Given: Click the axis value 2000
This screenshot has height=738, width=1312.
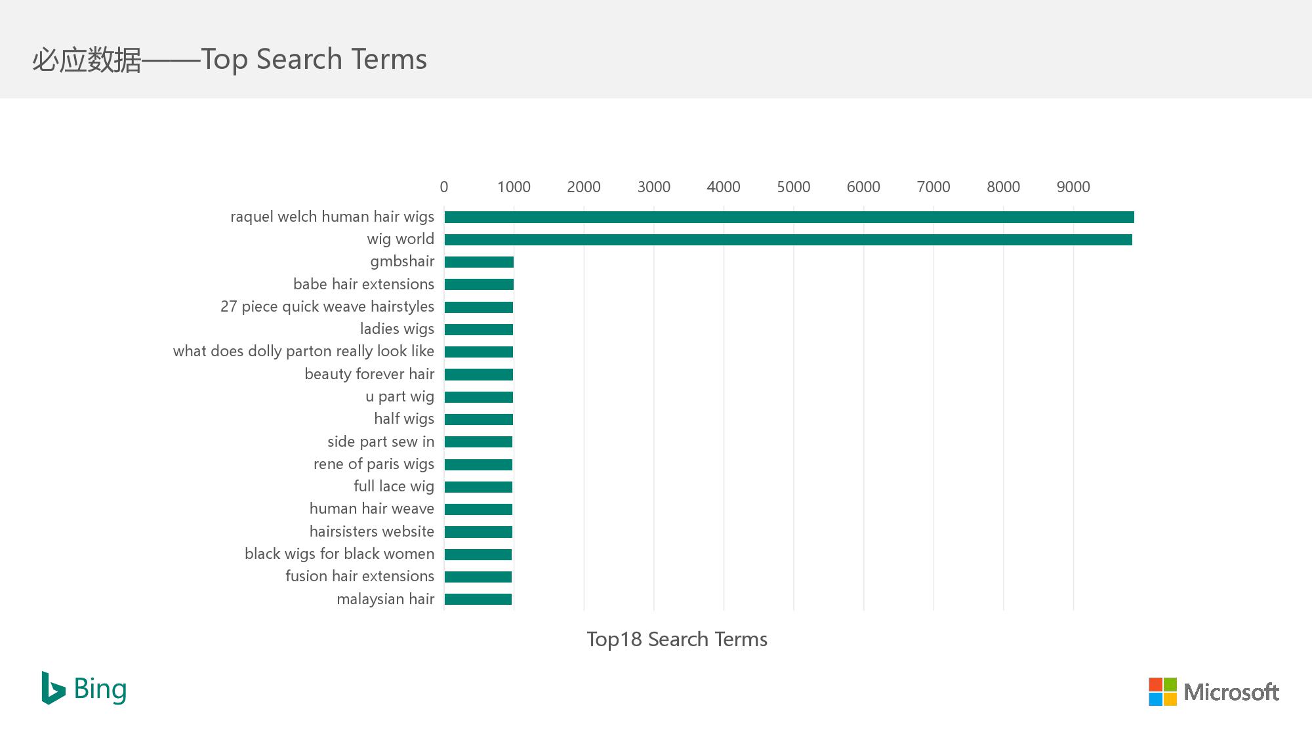Looking at the screenshot, I should 584,187.
